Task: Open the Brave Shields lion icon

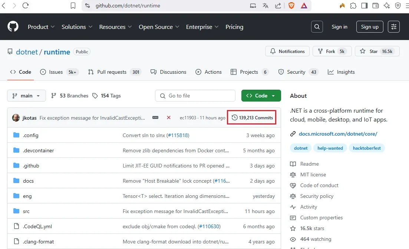Action: tap(291, 6)
